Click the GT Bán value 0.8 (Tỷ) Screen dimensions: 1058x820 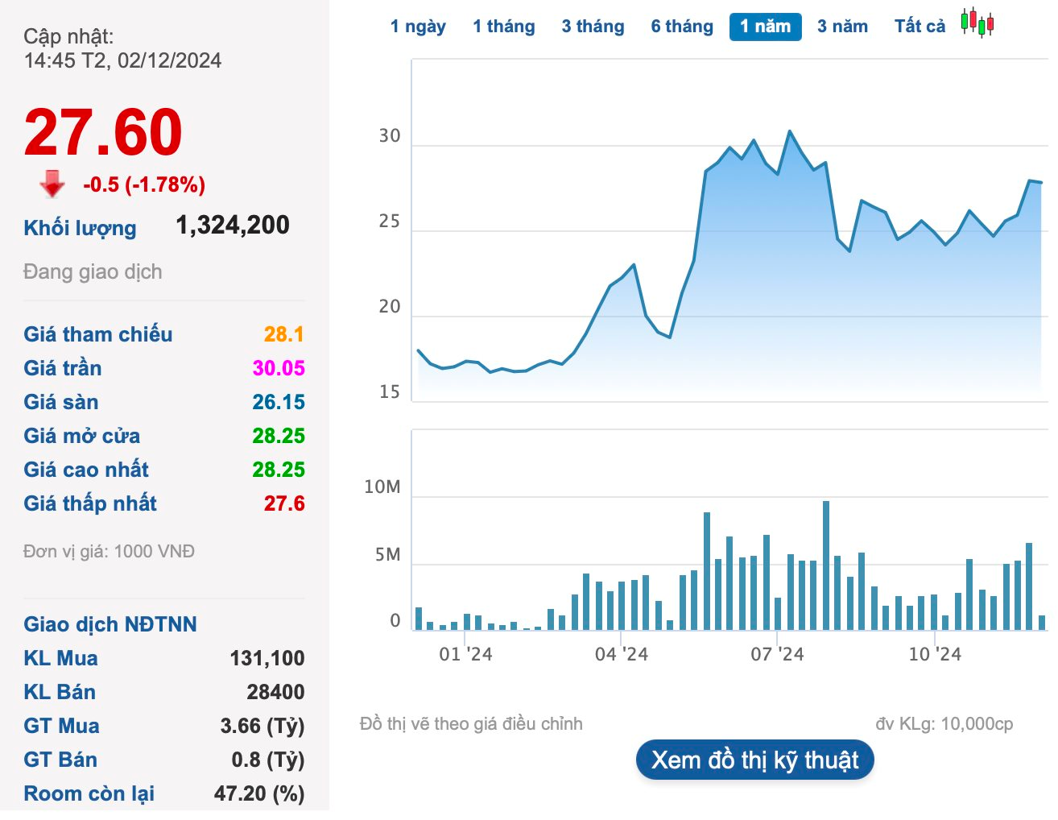[268, 760]
